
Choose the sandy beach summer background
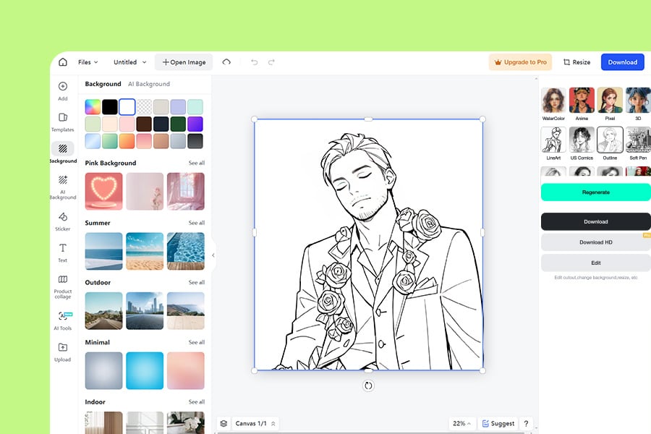click(145, 251)
